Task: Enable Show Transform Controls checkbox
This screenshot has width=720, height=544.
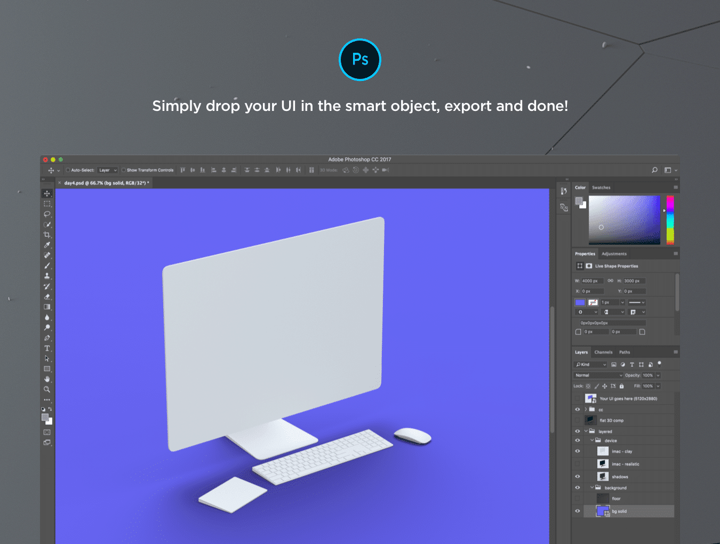Action: click(x=124, y=170)
